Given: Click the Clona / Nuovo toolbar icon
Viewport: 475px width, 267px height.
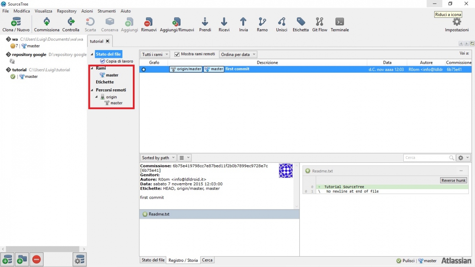Looking at the screenshot, I should [16, 22].
